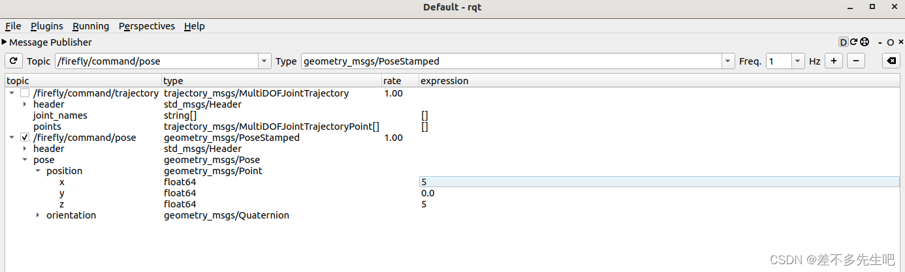Open the Plugins menu
The image size is (905, 272).
(x=47, y=26)
